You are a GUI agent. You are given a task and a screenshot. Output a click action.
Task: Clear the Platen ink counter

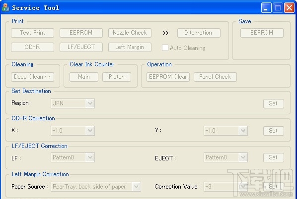coord(117,77)
